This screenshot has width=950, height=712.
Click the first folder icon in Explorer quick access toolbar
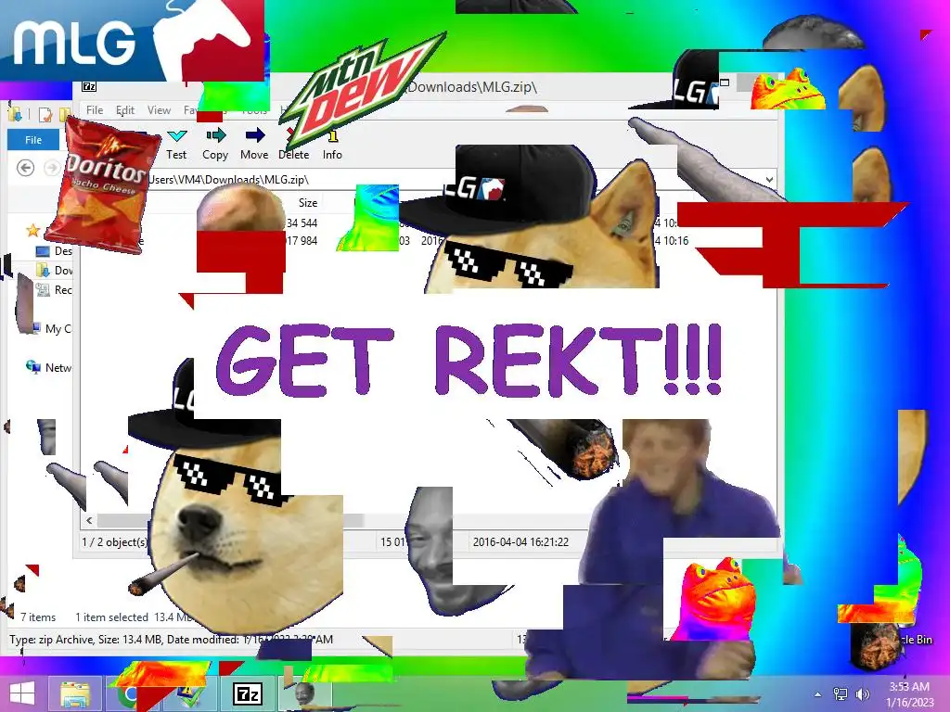pos(15,114)
